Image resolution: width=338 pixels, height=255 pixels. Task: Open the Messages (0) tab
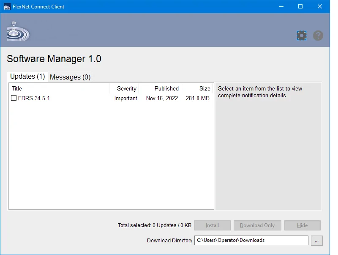pyautogui.click(x=70, y=77)
